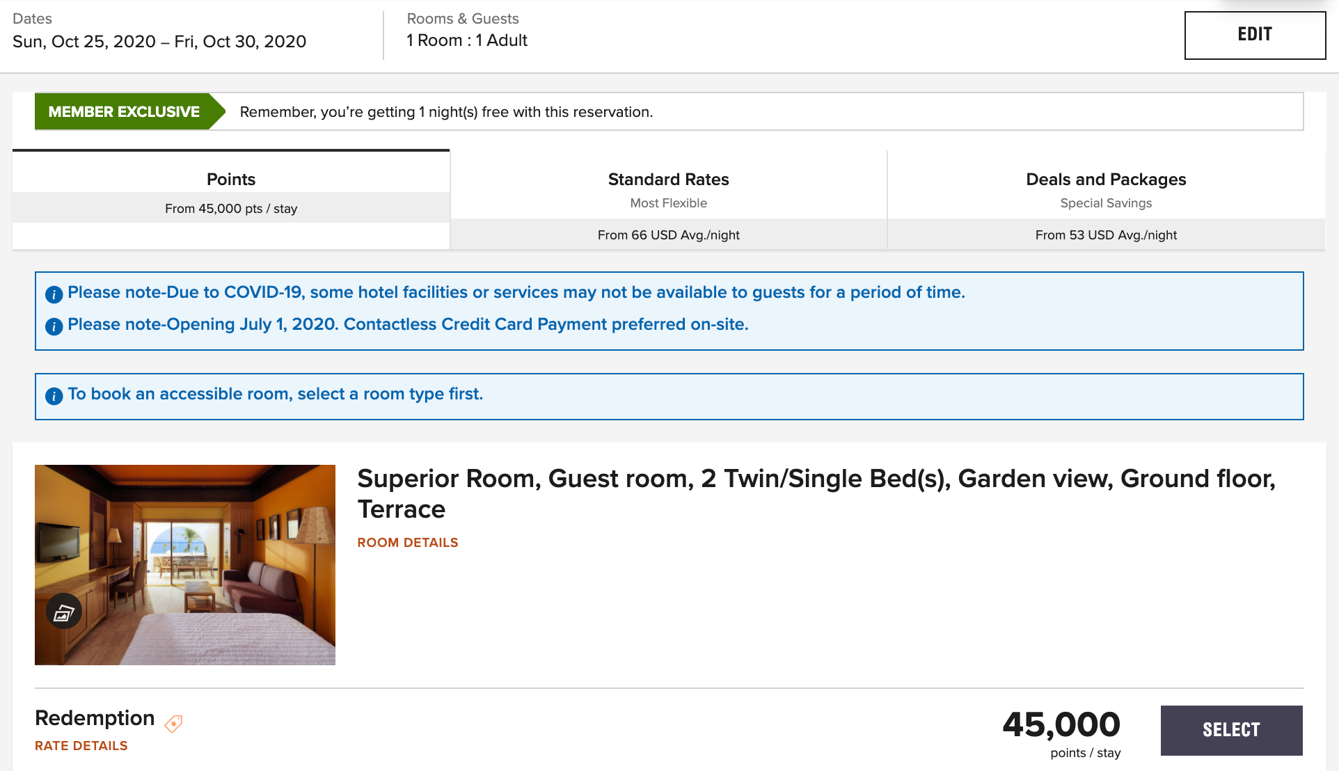Viewport: 1339px width, 771px height.
Task: Click the accessible room info icon
Action: [x=54, y=396]
